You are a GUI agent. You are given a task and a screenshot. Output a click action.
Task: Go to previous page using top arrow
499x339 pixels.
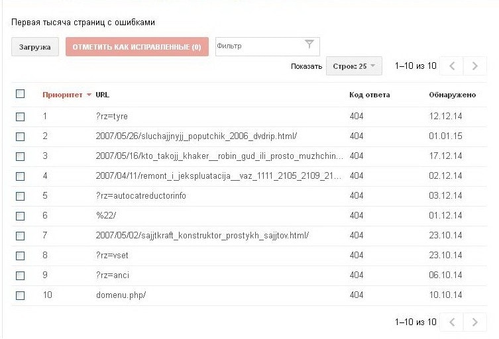click(x=452, y=66)
